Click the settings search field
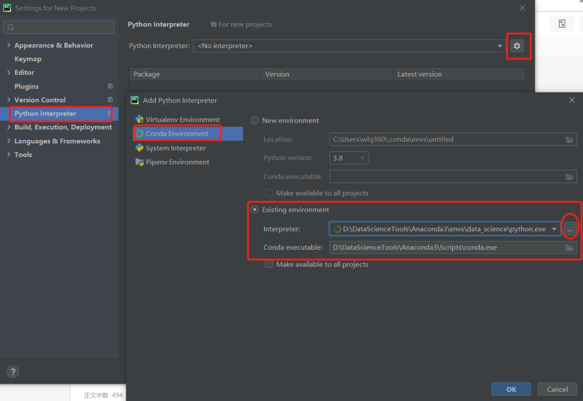The image size is (583, 401). pos(58,28)
